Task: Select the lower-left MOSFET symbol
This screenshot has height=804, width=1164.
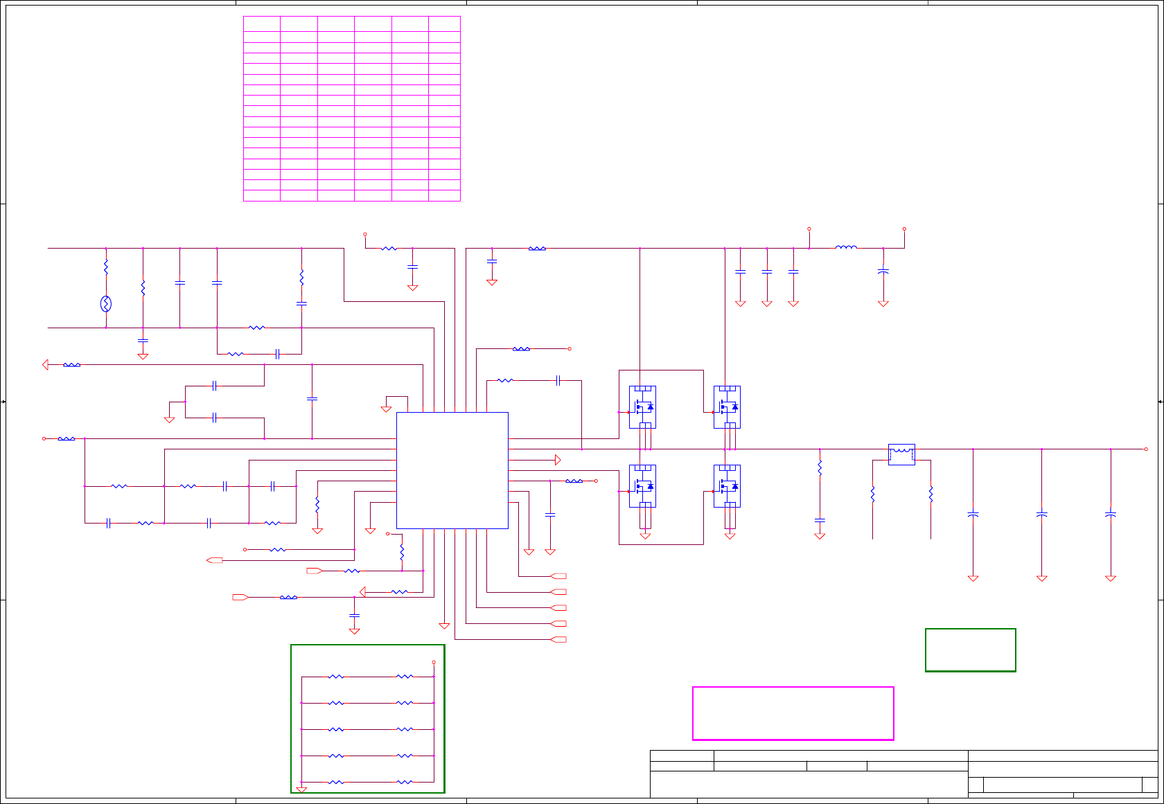Action: tap(642, 486)
